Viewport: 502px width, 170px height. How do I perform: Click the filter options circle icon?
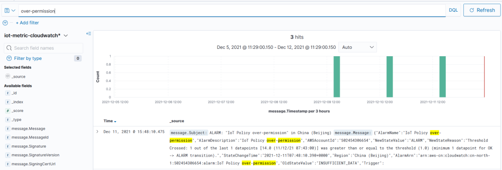coord(5,23)
